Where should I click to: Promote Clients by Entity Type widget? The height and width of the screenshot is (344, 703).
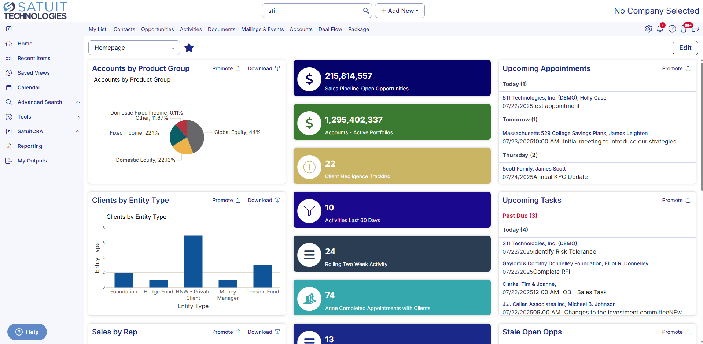(x=227, y=200)
